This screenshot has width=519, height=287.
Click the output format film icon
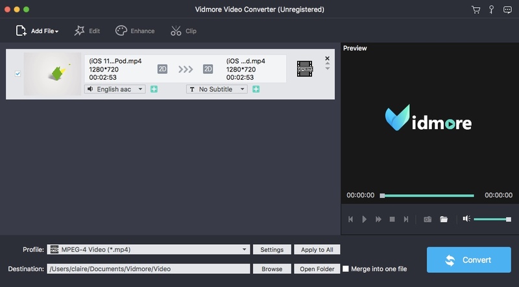click(x=305, y=68)
